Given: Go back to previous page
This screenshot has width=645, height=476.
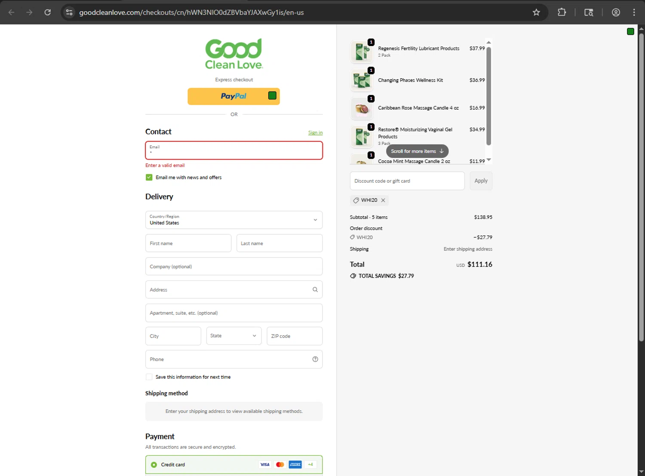Looking at the screenshot, I should (12, 12).
